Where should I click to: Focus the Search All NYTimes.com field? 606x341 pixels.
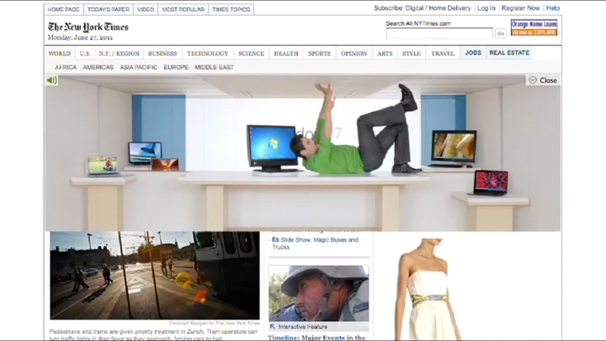[x=439, y=33]
